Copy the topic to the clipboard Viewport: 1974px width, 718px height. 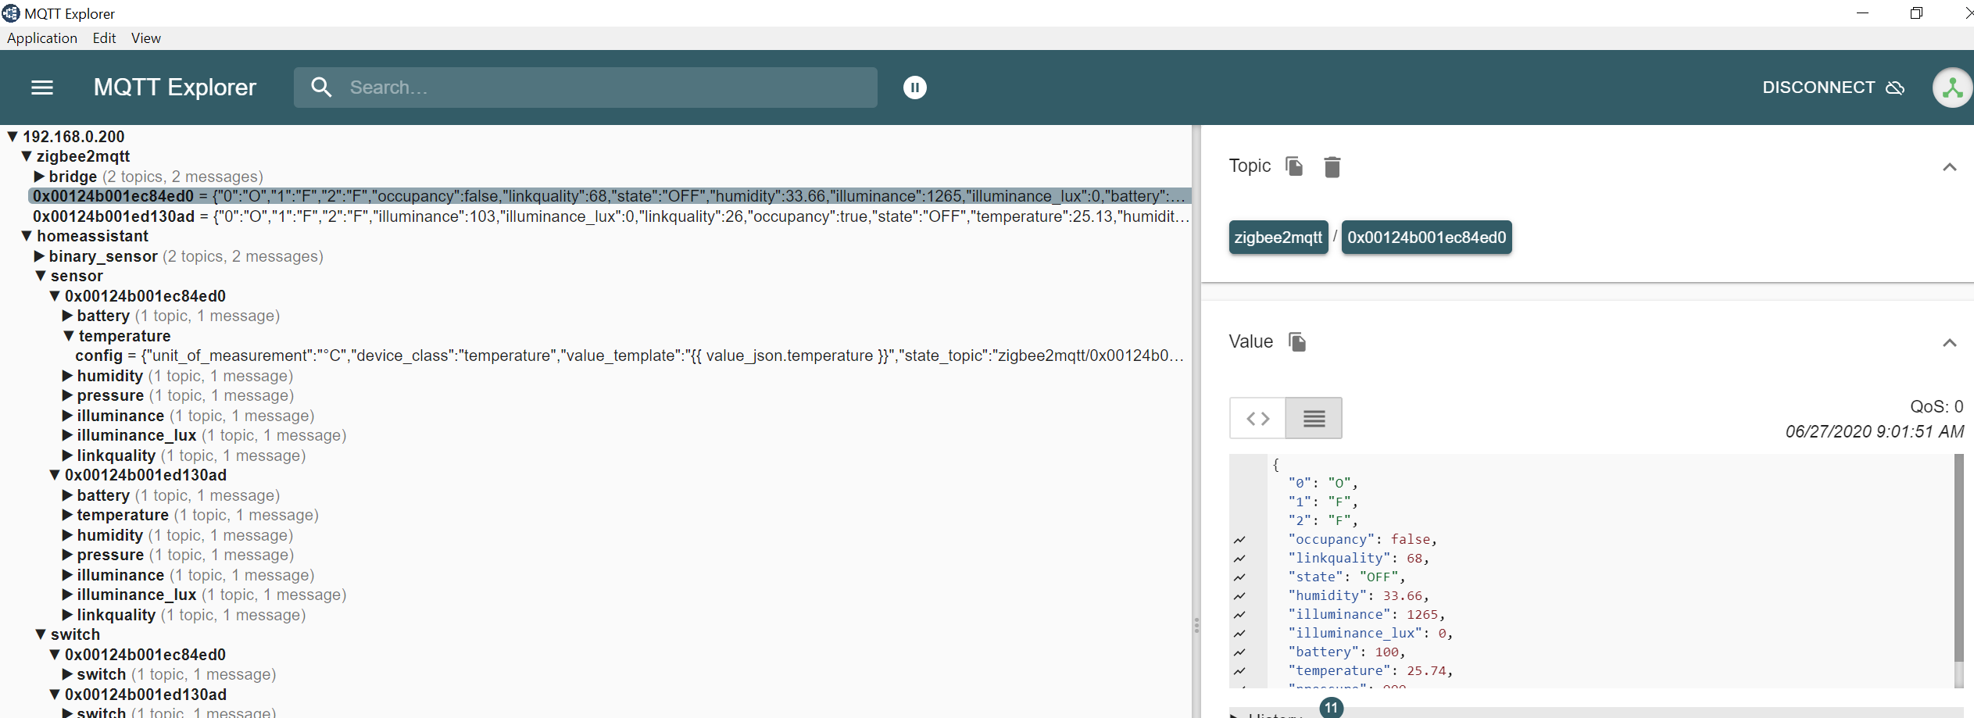[1294, 166]
